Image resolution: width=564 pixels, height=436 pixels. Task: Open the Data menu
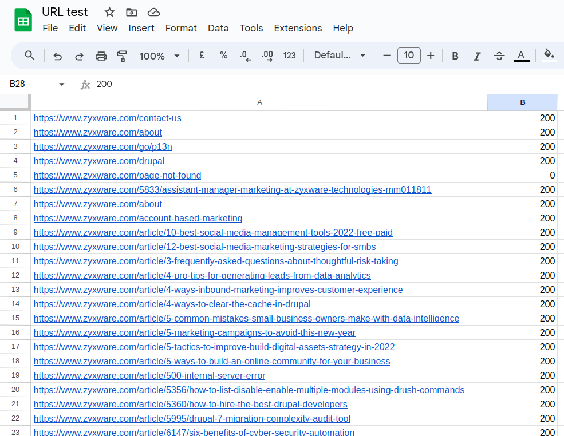click(x=218, y=28)
